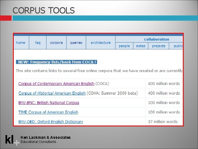Select the COCA row's 400 million words cell

[164, 84]
